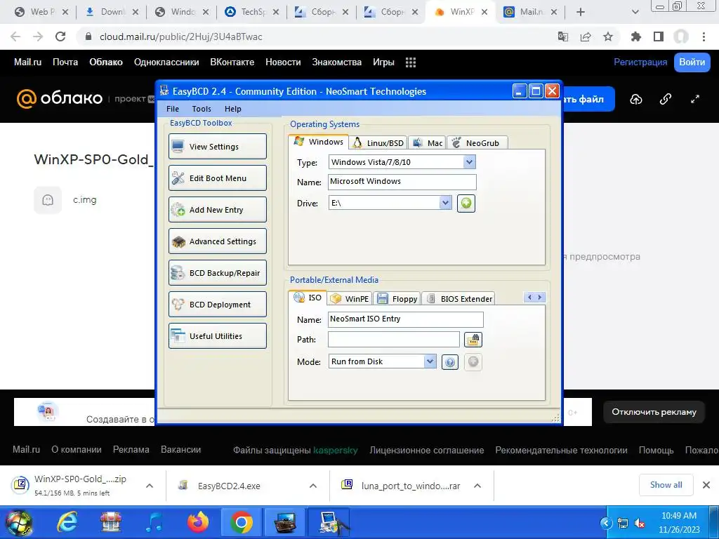719x539 pixels.
Task: Switch to the Windows operating system tab
Action: tap(319, 142)
